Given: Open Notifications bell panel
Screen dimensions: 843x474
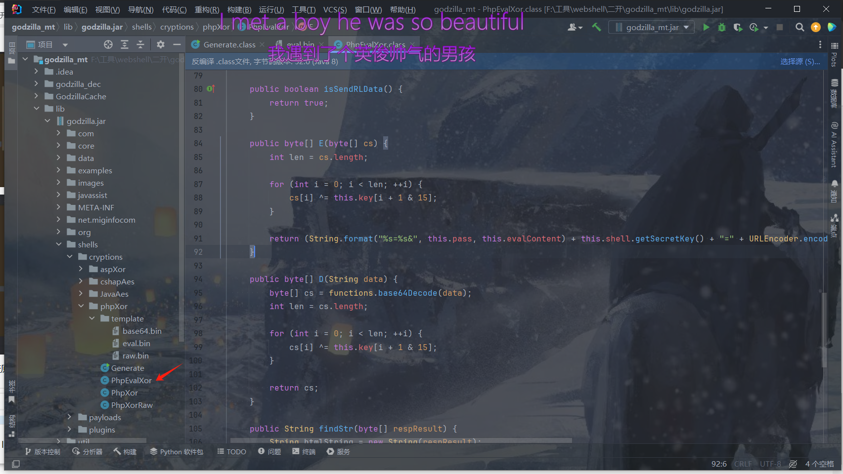Looking at the screenshot, I should tap(835, 192).
